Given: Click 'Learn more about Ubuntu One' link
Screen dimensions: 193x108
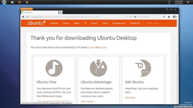Looking at the screenshot, I should coord(54,101).
